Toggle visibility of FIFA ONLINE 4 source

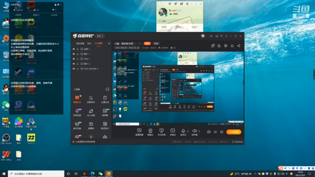74,68
